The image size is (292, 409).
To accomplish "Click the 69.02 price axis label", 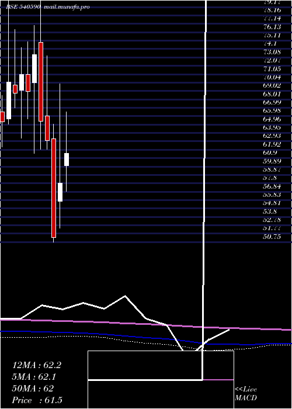I will tap(272, 85).
